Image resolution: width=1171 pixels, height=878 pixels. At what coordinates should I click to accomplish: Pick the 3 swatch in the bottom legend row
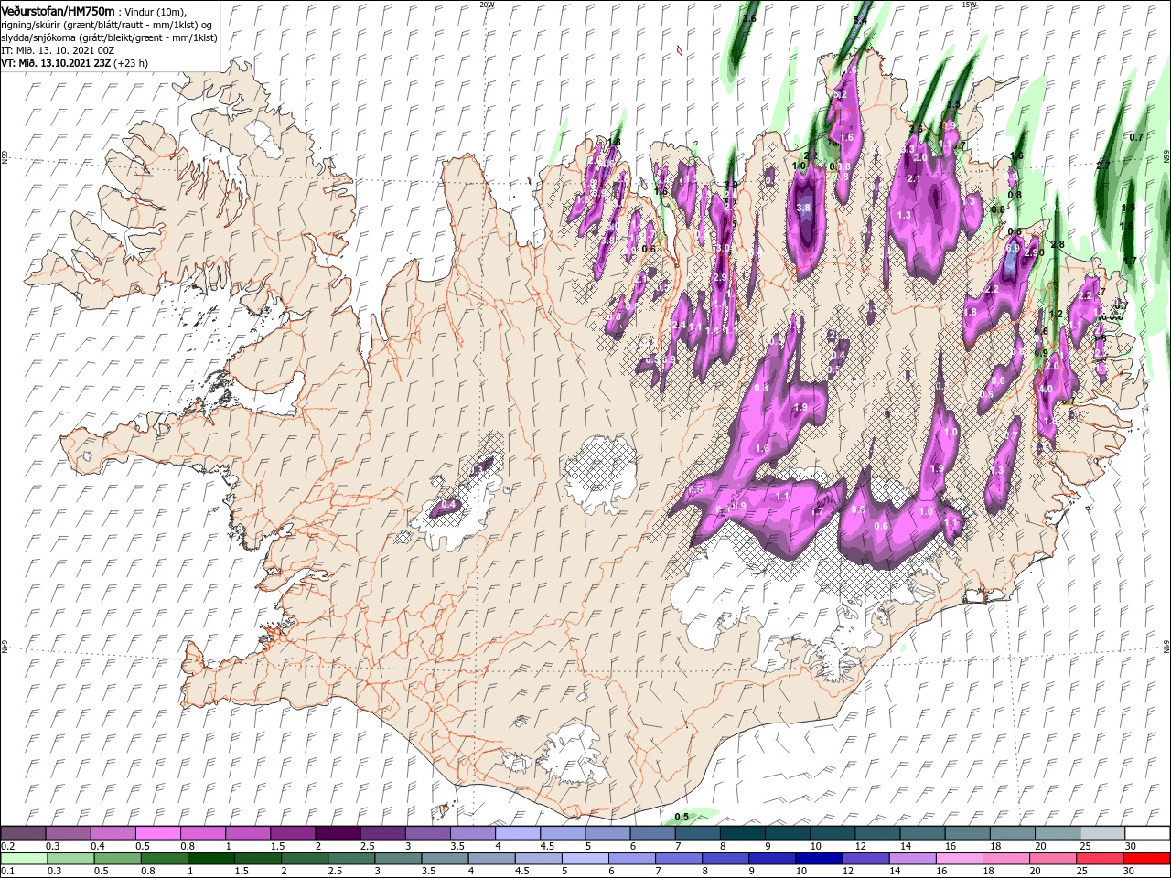(398, 859)
